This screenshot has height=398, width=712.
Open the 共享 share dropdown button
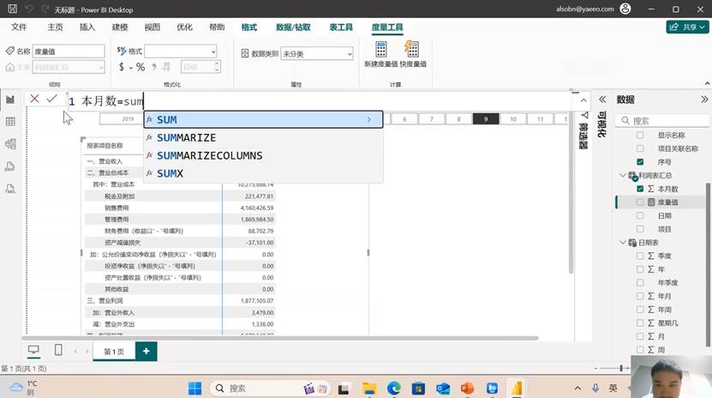[687, 27]
